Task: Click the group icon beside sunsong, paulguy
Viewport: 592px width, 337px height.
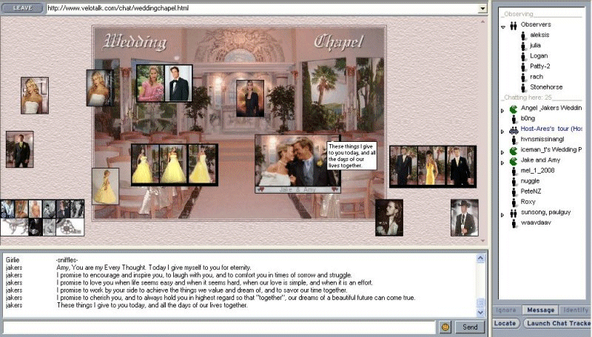Action: (514, 212)
